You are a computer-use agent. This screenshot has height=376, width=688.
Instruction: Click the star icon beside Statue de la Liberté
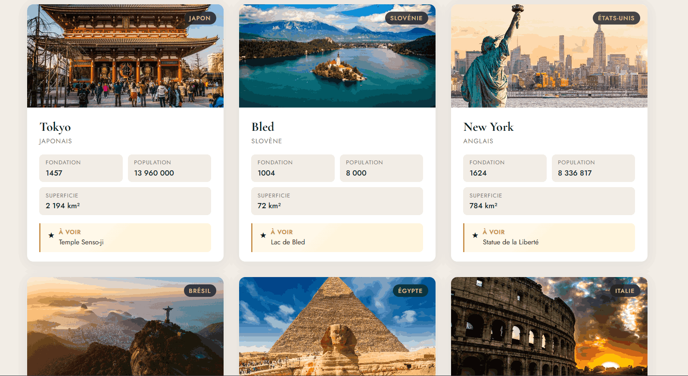point(475,235)
